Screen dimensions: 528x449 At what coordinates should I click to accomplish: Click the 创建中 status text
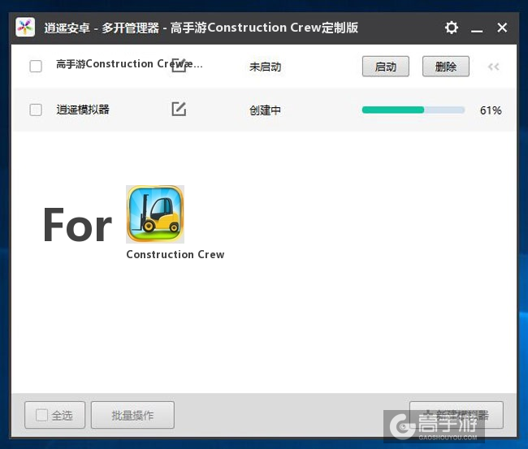click(x=266, y=110)
